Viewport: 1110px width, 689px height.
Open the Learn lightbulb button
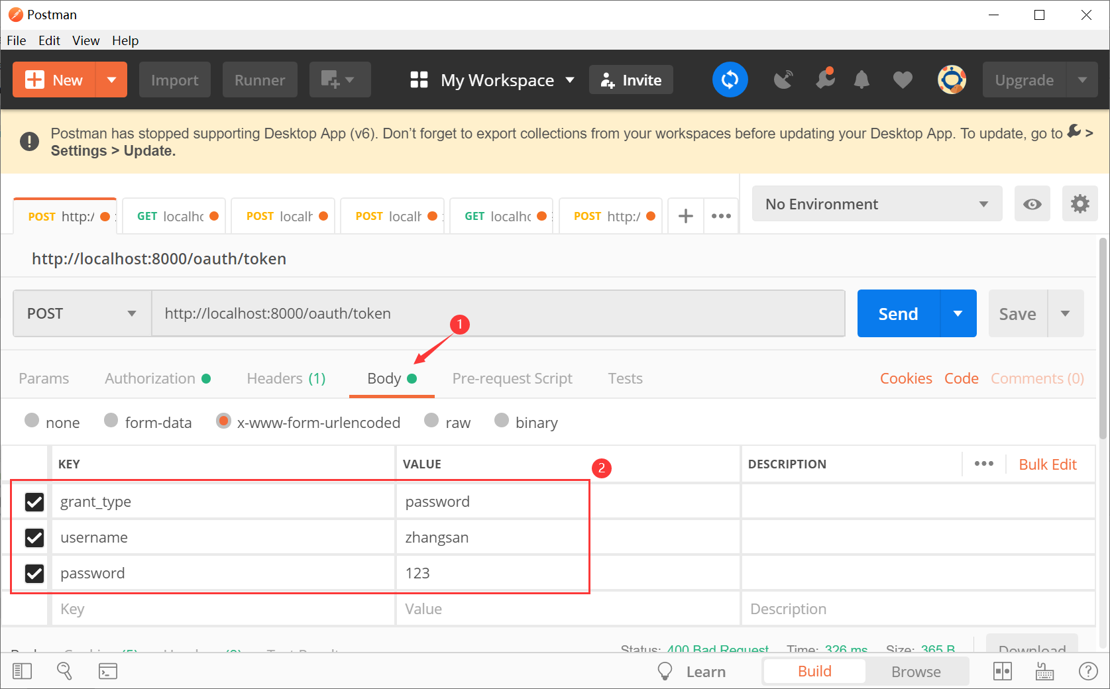(692, 671)
